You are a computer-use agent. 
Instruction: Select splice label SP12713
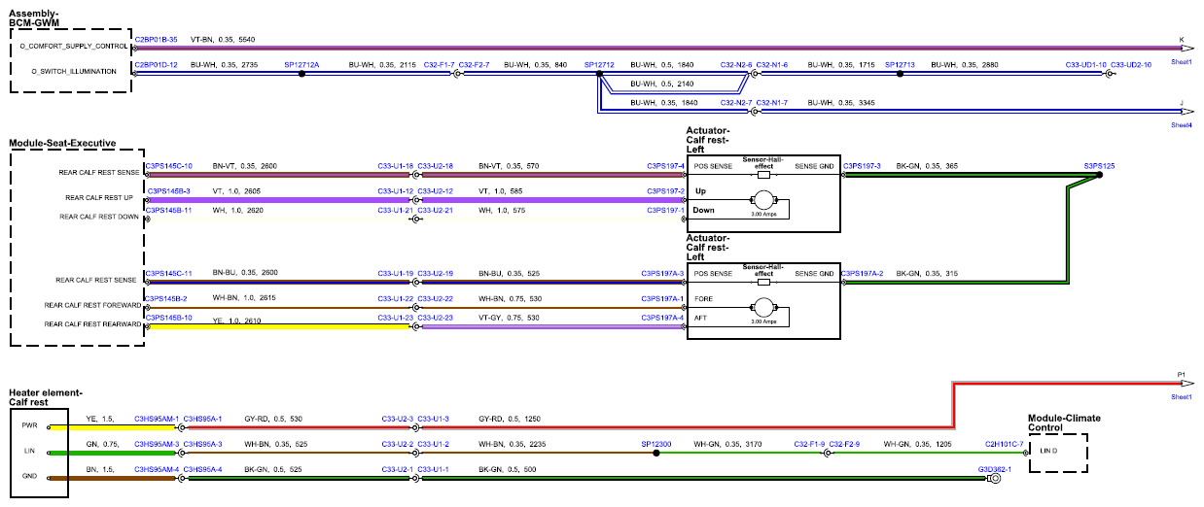click(901, 64)
